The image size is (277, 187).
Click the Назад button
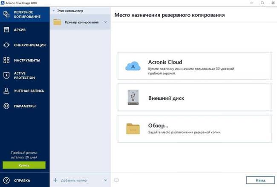tap(260, 180)
